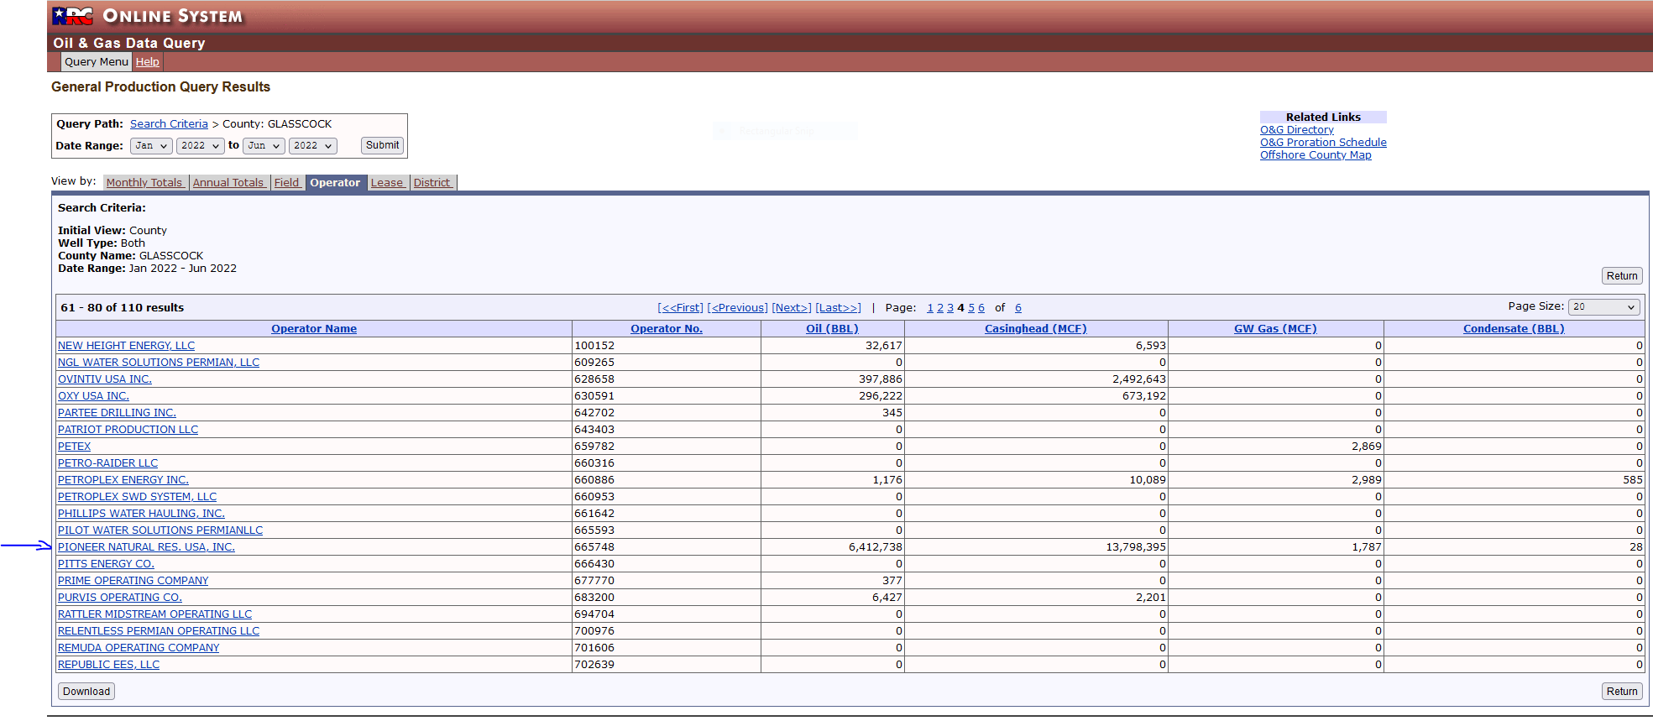Screen dimensions: 1653x721
Task: Sort by Operator Name column
Action: [x=314, y=329]
